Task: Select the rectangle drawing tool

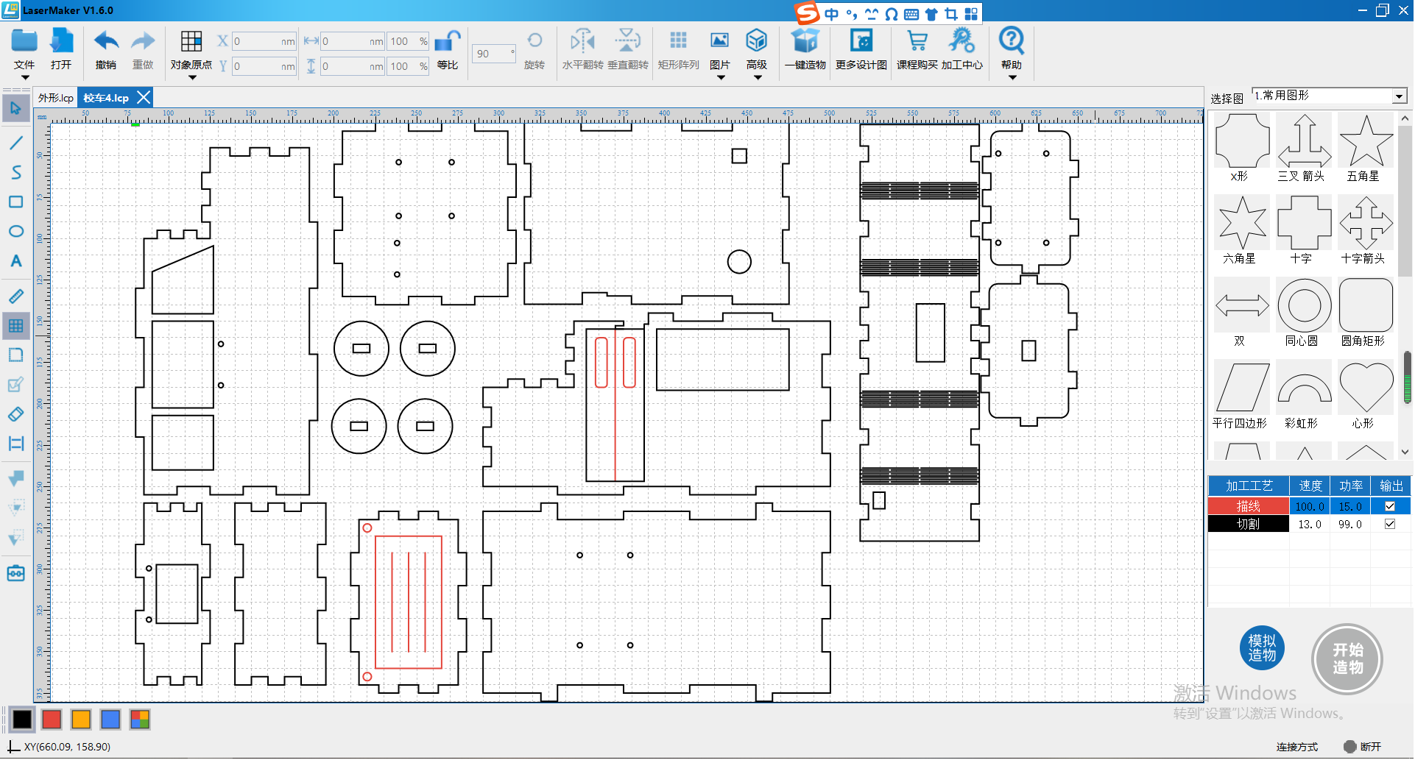Action: pos(15,202)
